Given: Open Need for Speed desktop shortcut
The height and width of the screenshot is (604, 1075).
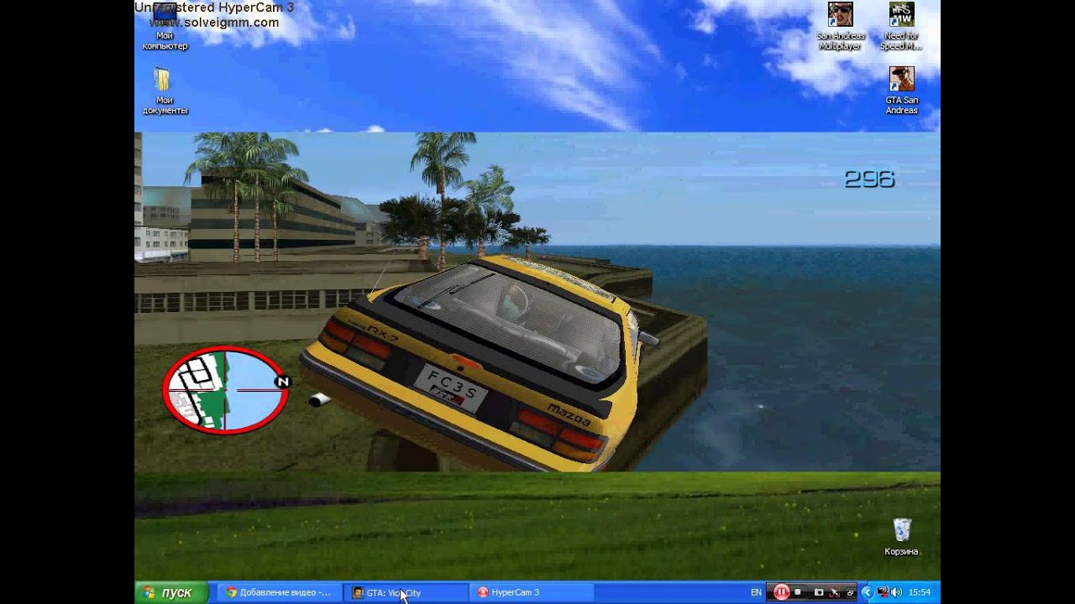Looking at the screenshot, I should point(901,27).
